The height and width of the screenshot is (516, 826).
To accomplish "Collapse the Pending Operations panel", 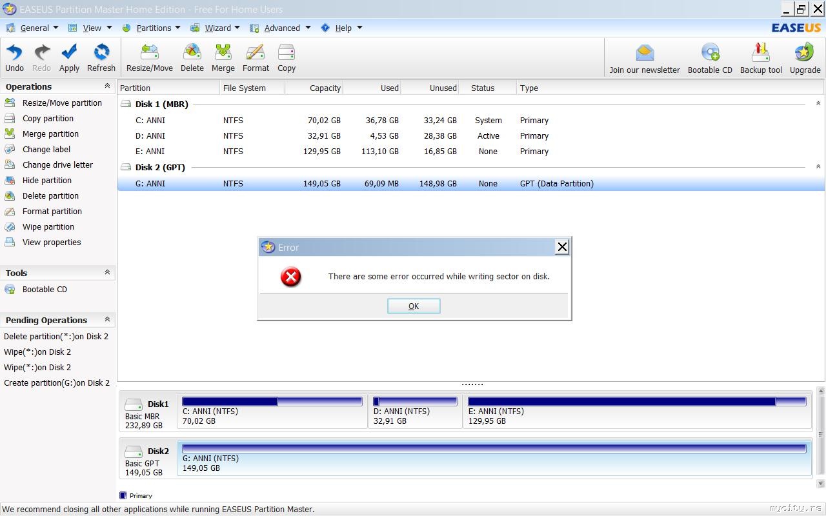I will click(x=107, y=320).
